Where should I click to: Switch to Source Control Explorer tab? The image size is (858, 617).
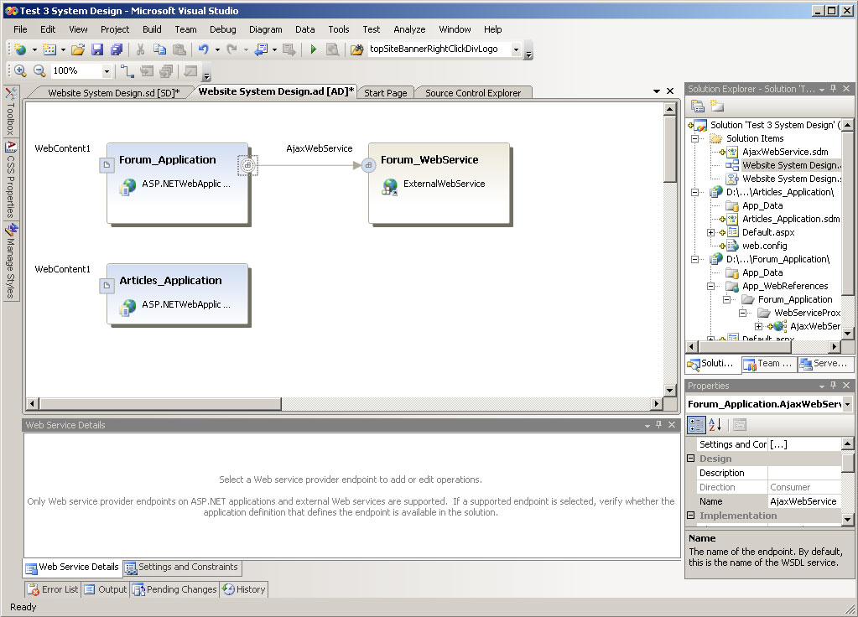coord(473,93)
